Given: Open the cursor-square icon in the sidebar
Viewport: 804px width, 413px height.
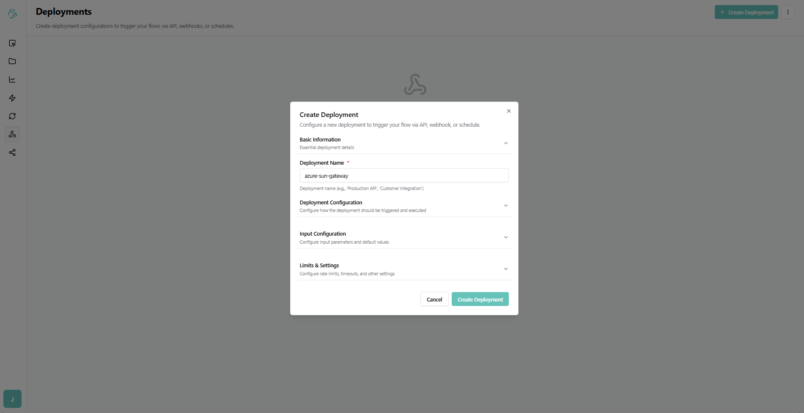Looking at the screenshot, I should pyautogui.click(x=12, y=43).
